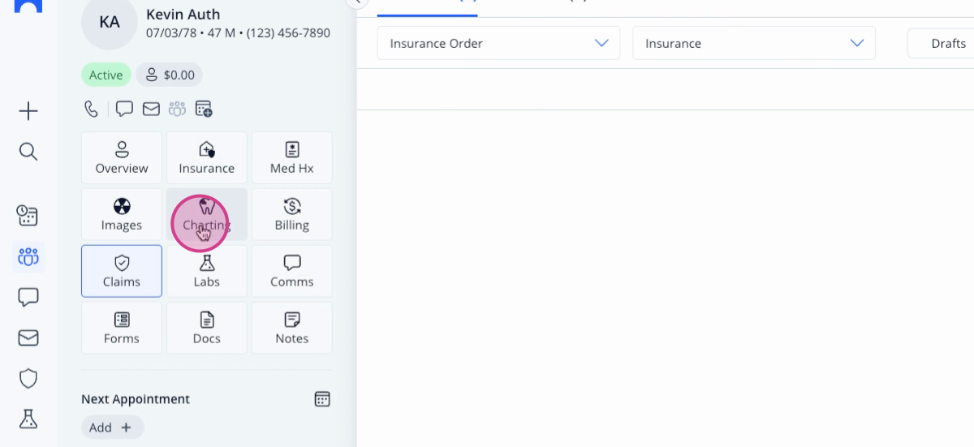Open the Labs tile
This screenshot has width=974, height=447.
(x=207, y=272)
